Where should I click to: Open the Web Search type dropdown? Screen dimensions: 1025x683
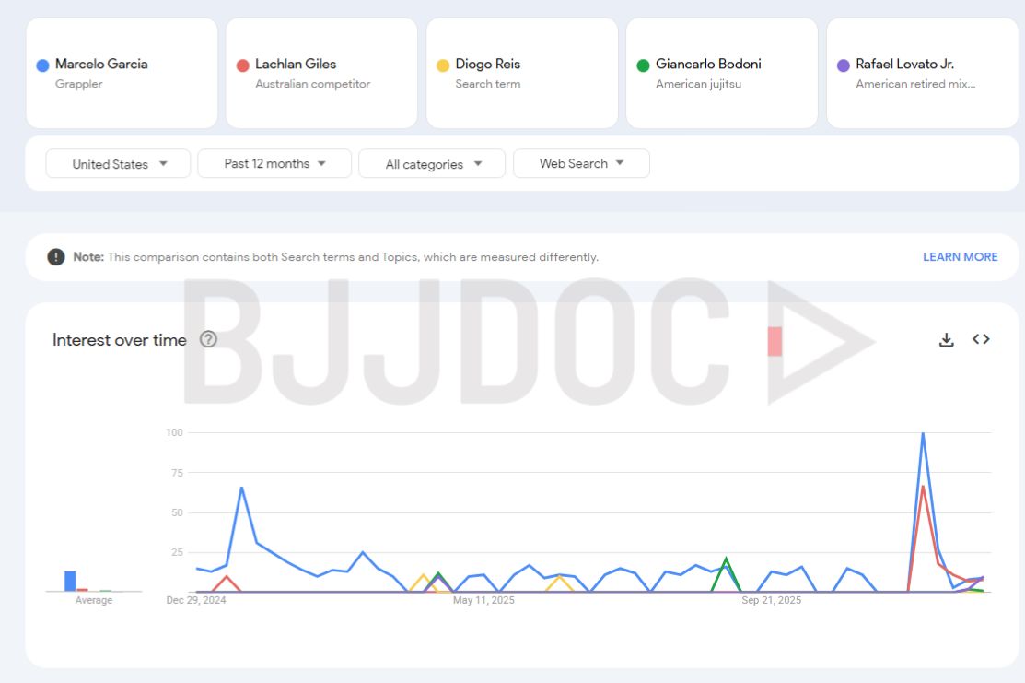coord(581,163)
